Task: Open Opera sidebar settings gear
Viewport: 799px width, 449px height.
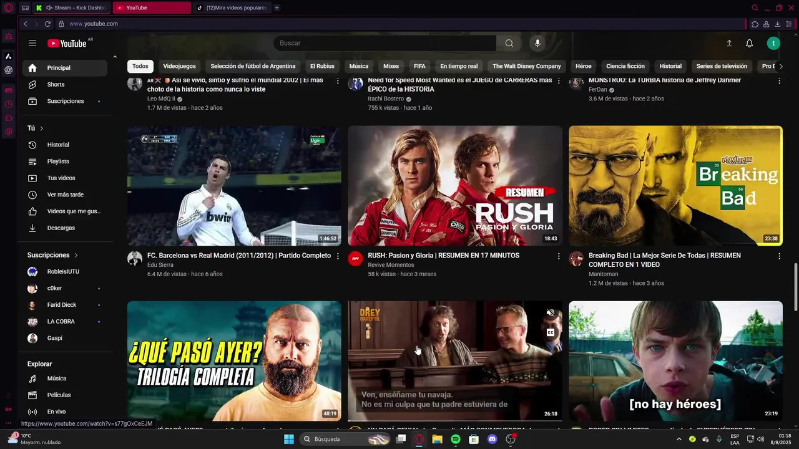Action: (x=9, y=132)
